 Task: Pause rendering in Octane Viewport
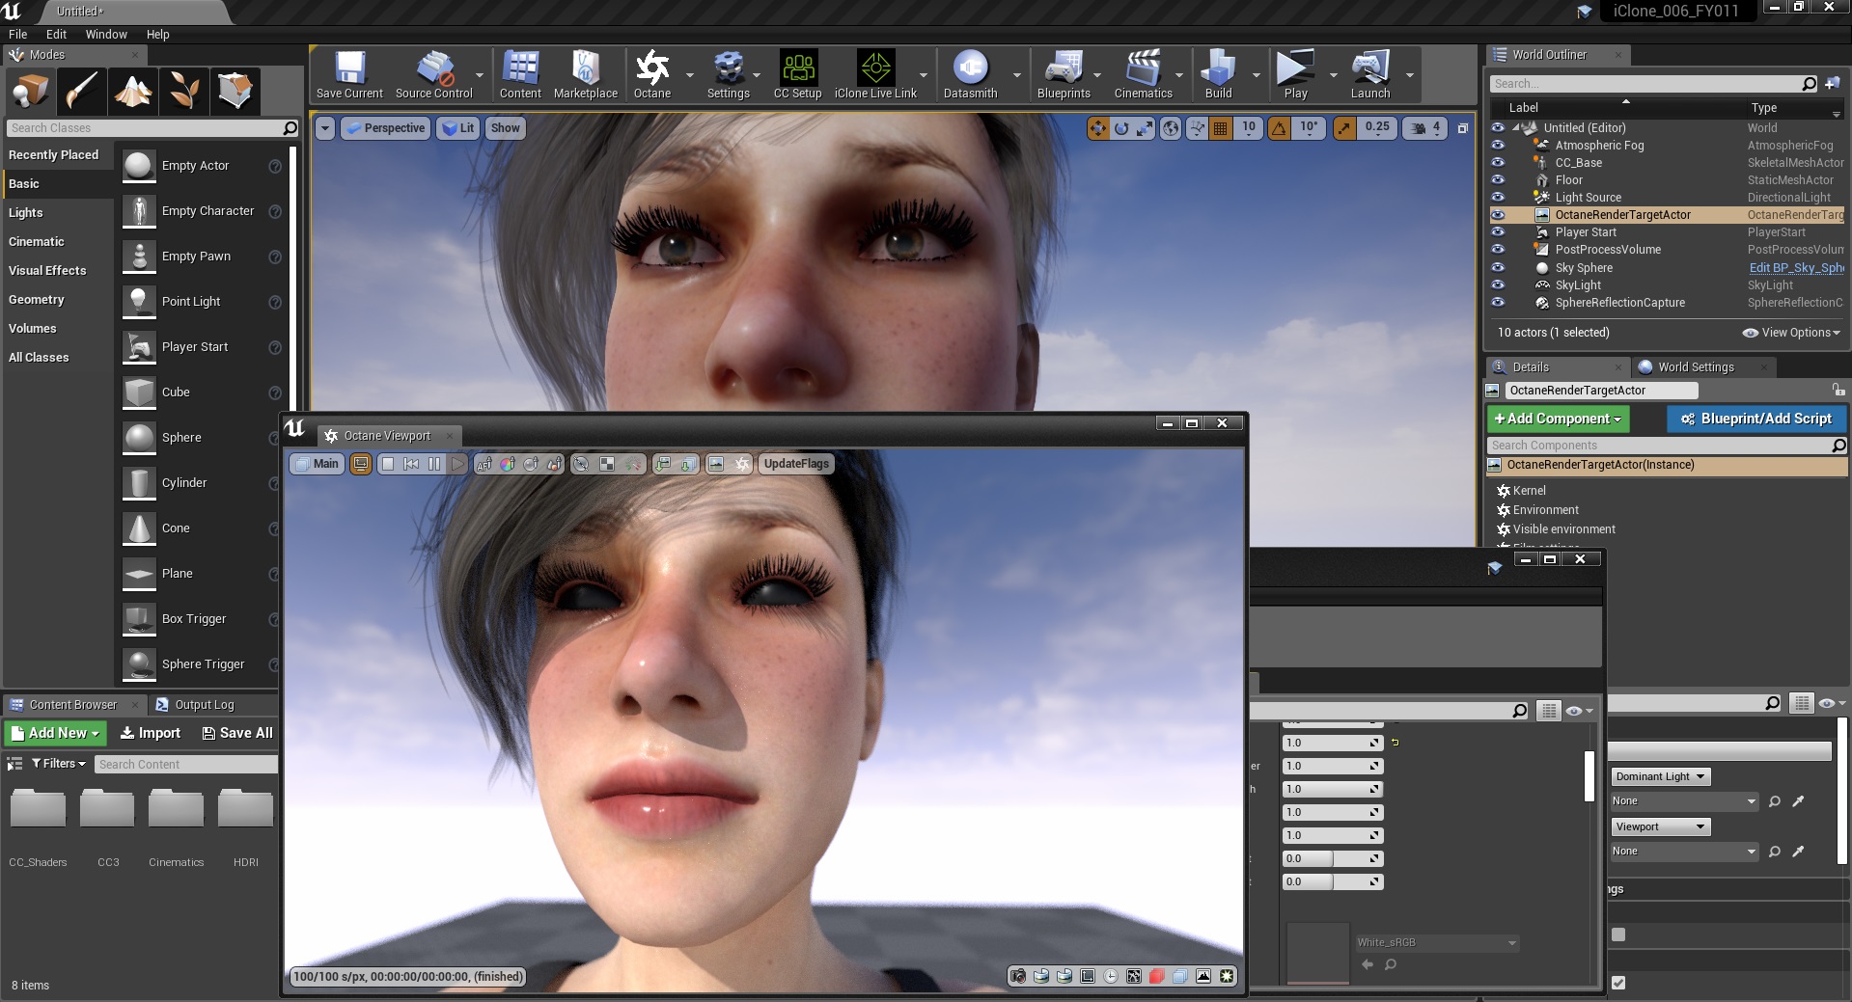pos(434,464)
